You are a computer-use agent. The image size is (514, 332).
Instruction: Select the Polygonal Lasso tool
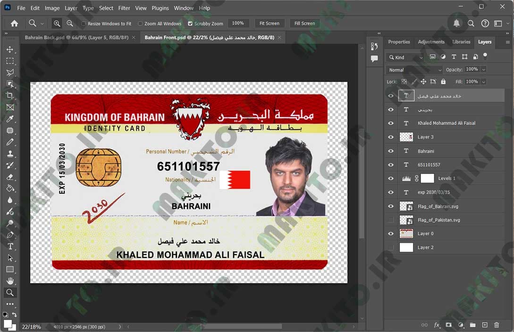(x=10, y=72)
